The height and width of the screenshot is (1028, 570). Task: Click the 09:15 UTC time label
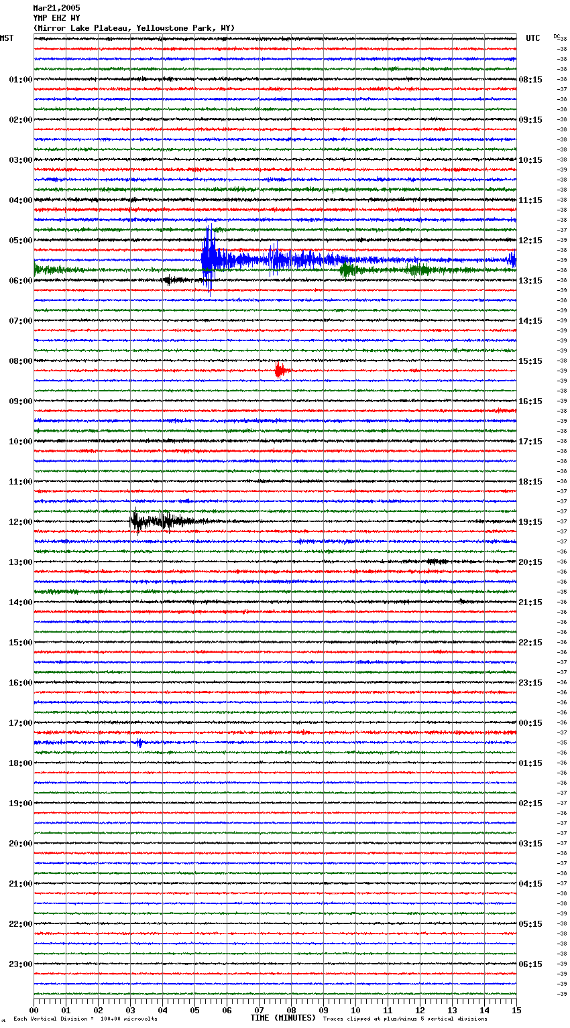point(530,120)
